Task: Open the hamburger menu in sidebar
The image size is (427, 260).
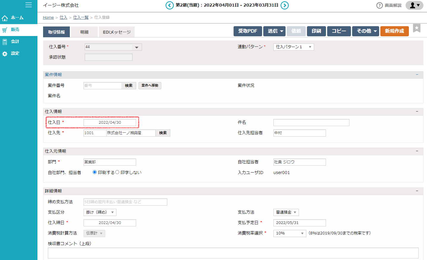Action: (29, 5)
